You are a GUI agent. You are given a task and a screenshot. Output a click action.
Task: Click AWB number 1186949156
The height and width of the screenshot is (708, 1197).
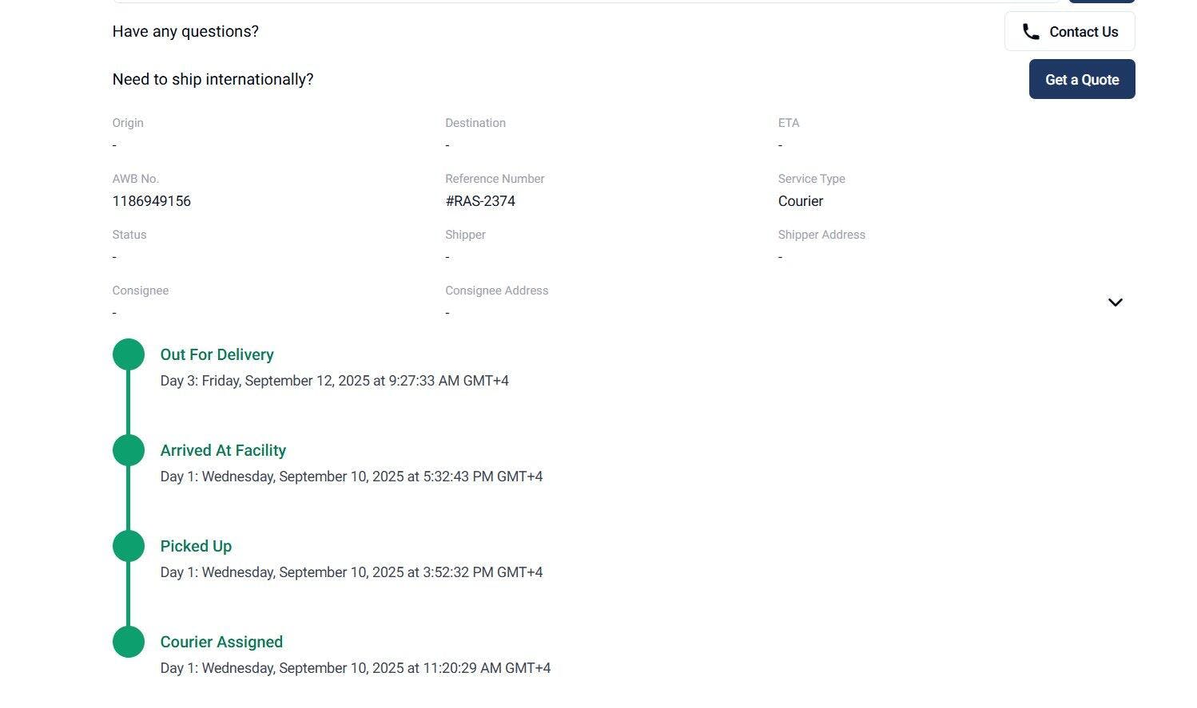[x=152, y=201]
